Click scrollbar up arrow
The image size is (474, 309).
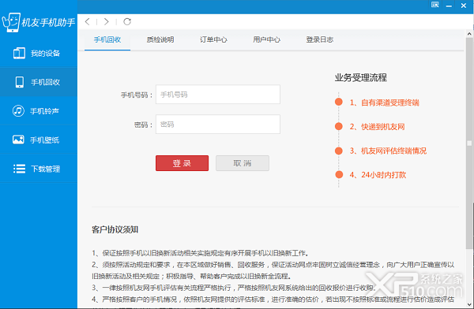[x=469, y=34]
